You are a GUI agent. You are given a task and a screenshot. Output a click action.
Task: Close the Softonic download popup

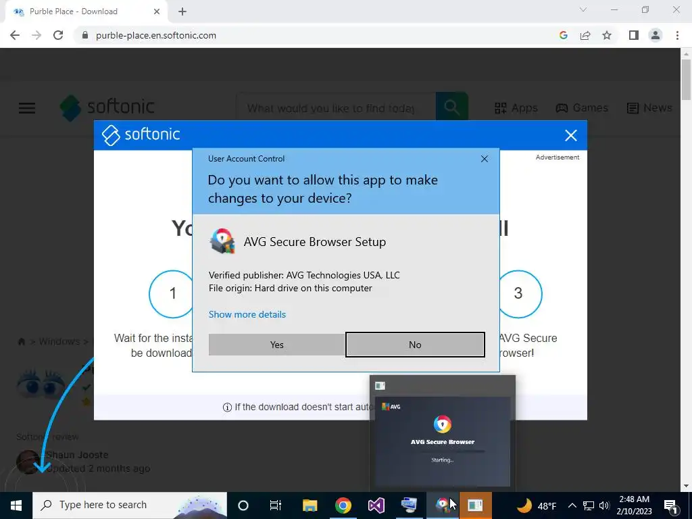(x=570, y=135)
